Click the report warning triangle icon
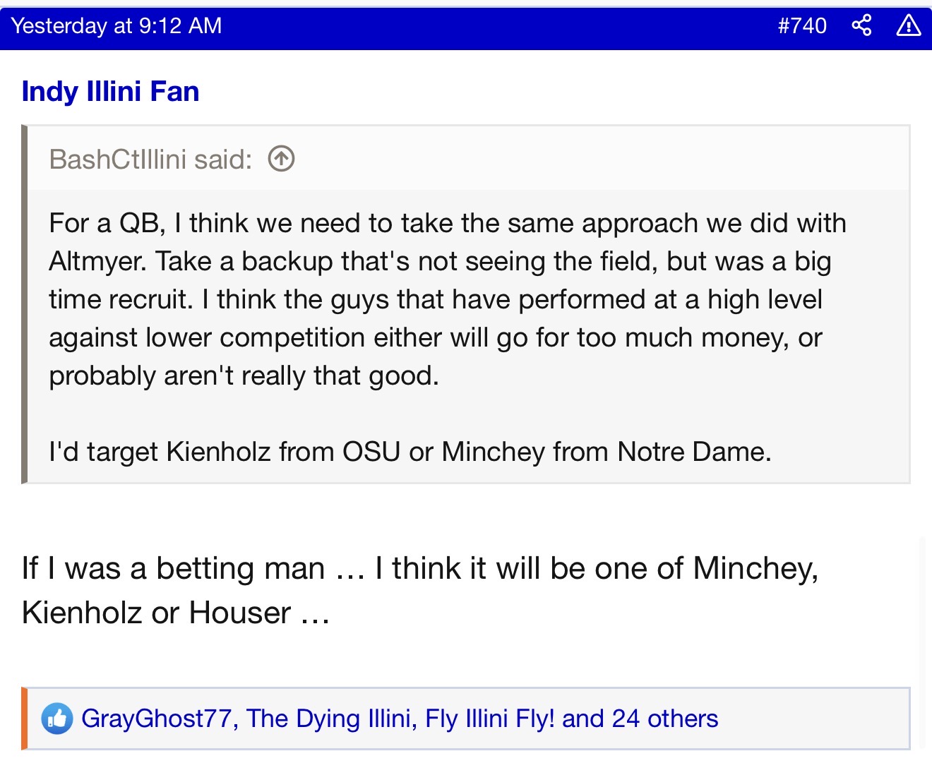Image resolution: width=932 pixels, height=775 pixels. point(908,26)
